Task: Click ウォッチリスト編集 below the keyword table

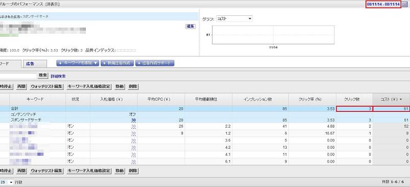Action: click(47, 171)
